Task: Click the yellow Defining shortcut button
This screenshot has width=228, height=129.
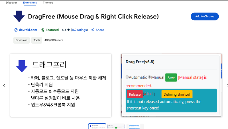Action: pos(177,94)
